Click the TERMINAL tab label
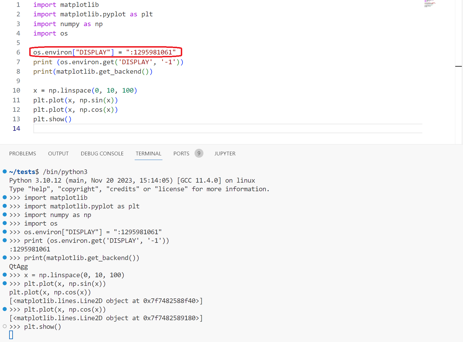Image resolution: width=463 pixels, height=342 pixels. coord(148,154)
